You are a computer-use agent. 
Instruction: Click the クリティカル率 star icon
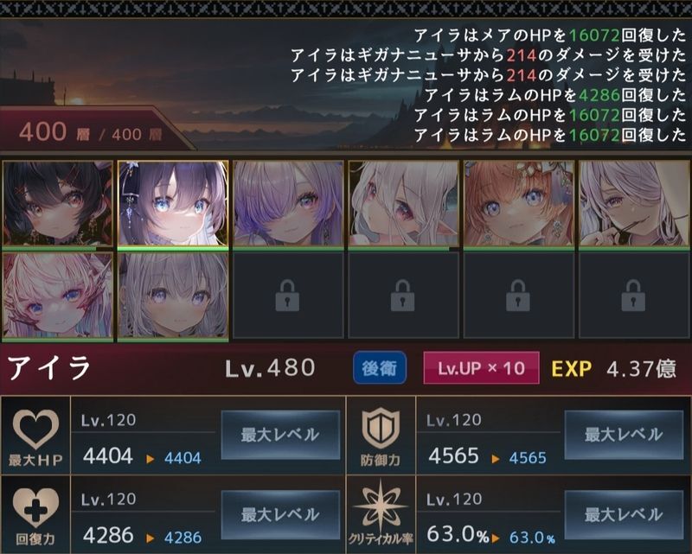[381, 506]
